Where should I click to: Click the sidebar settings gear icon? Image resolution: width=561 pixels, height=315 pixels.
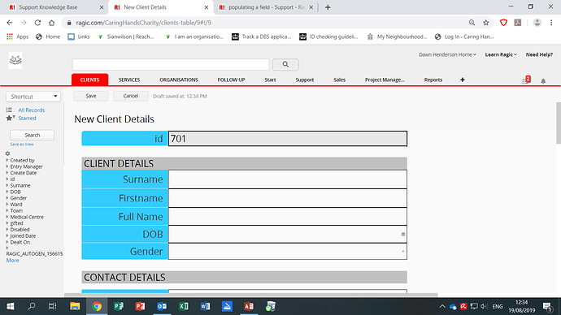click(7, 153)
